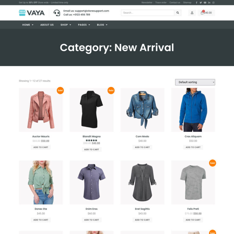This screenshot has height=234, width=234.
Task: Open the Home menu item
Action: pyautogui.click(x=28, y=25)
